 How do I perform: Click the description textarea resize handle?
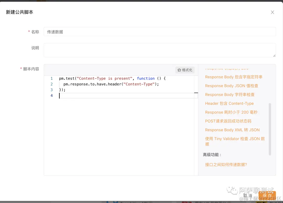[x=274, y=56]
